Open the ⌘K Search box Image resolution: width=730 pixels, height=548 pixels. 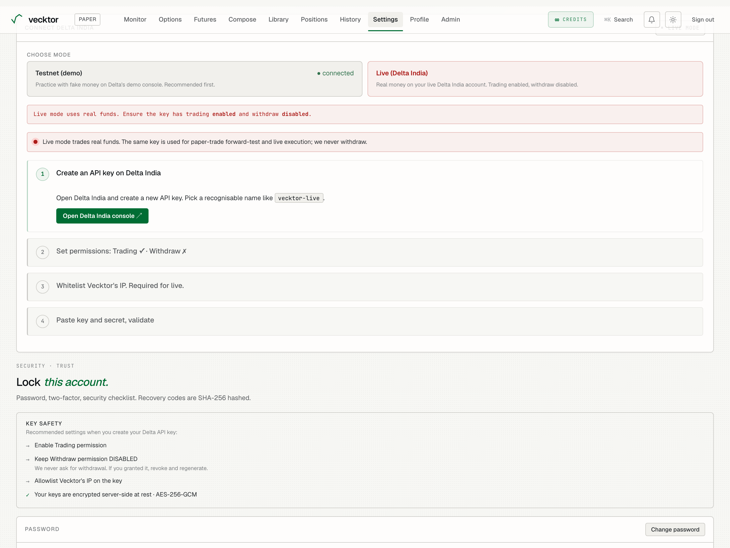(618, 20)
